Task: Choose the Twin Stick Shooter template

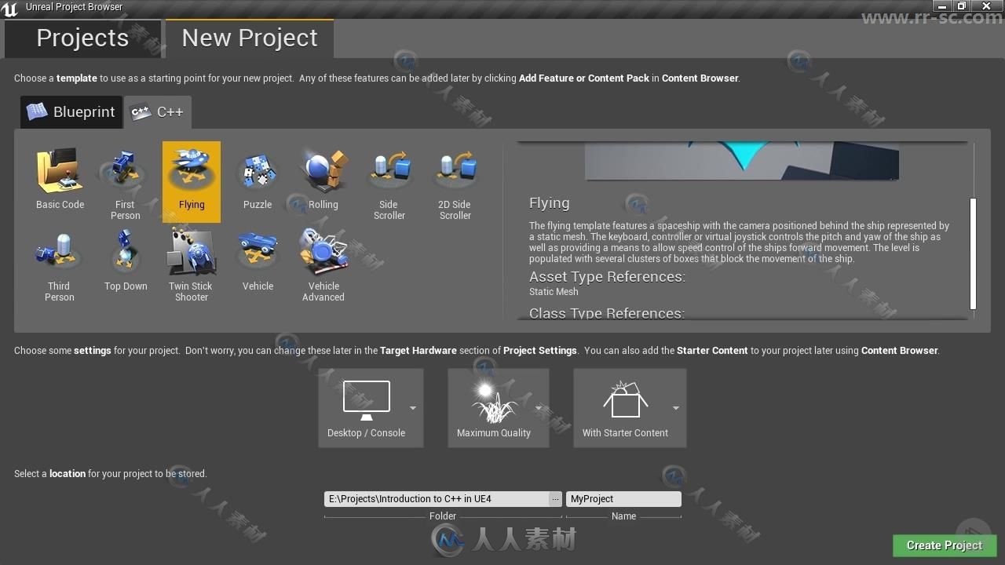Action: click(192, 264)
